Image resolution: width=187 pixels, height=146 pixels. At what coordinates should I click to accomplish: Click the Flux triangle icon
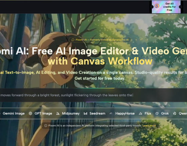[141, 113]
